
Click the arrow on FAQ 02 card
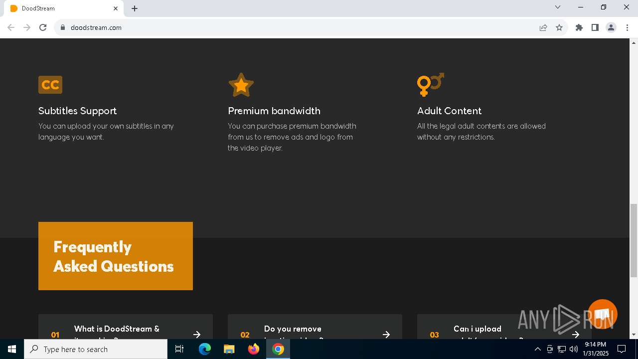[386, 335]
